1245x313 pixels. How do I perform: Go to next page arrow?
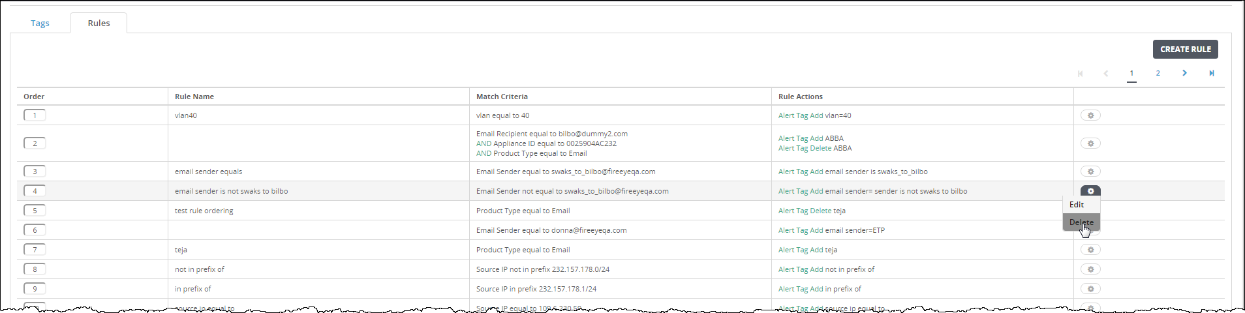tap(1184, 73)
